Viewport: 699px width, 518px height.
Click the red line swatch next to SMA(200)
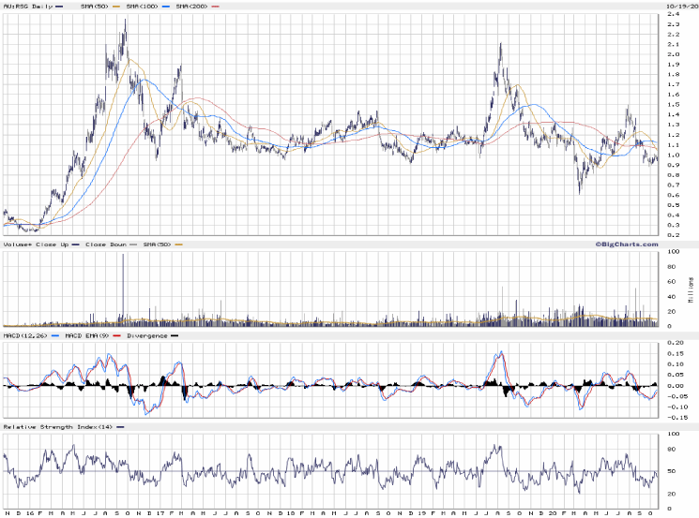click(x=215, y=7)
